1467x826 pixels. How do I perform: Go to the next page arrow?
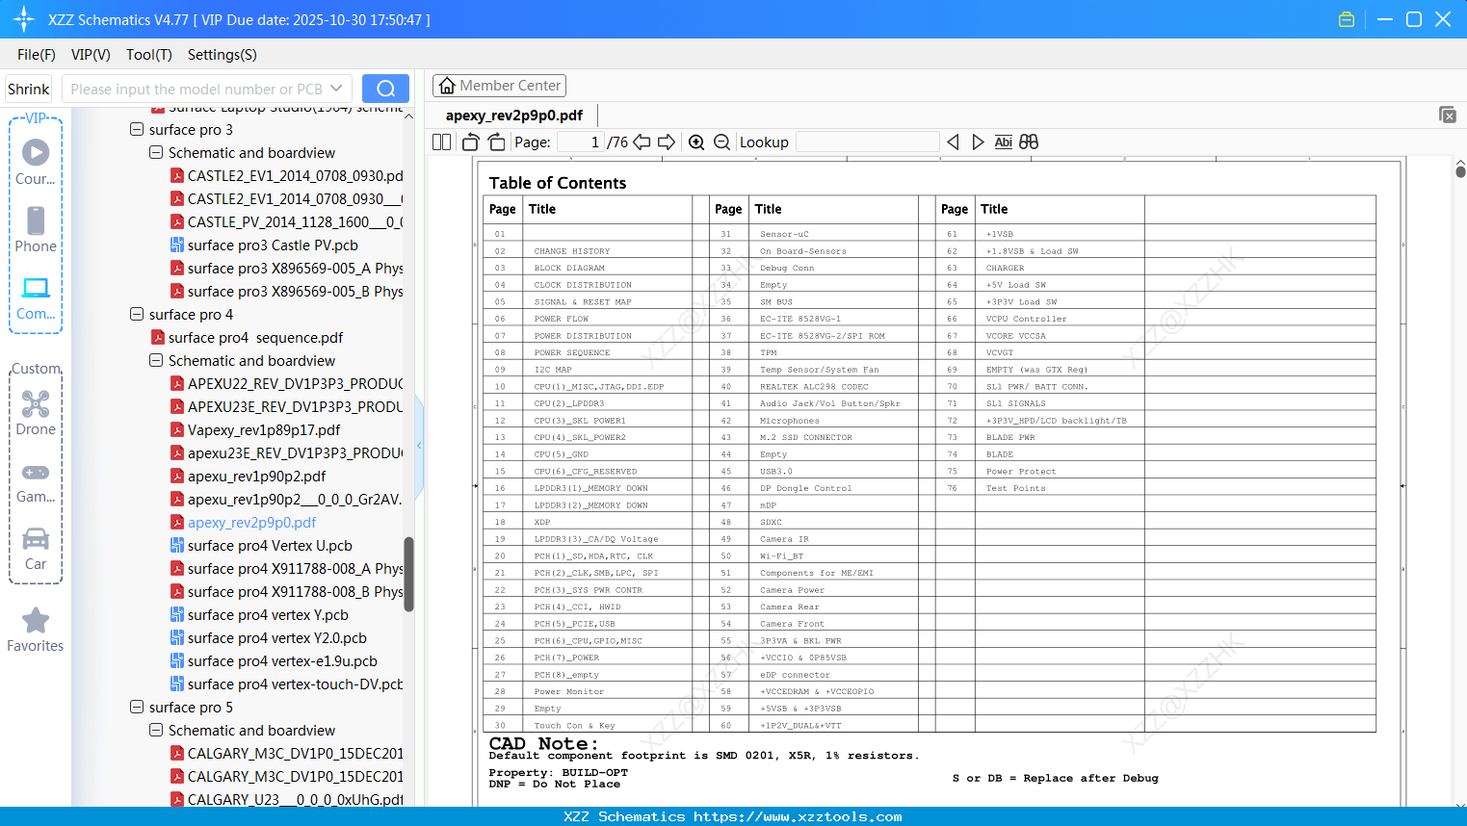tap(667, 142)
